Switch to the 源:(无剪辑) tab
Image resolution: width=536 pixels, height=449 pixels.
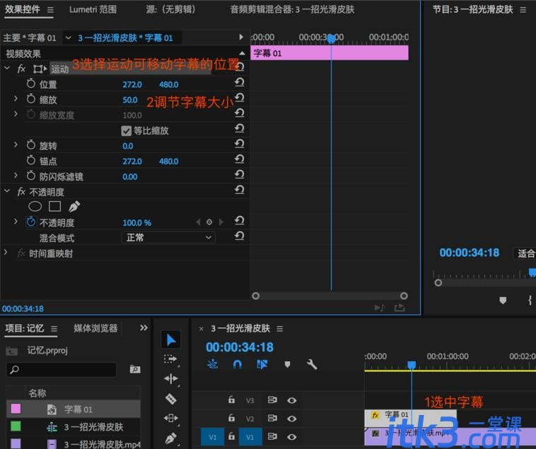(x=170, y=9)
